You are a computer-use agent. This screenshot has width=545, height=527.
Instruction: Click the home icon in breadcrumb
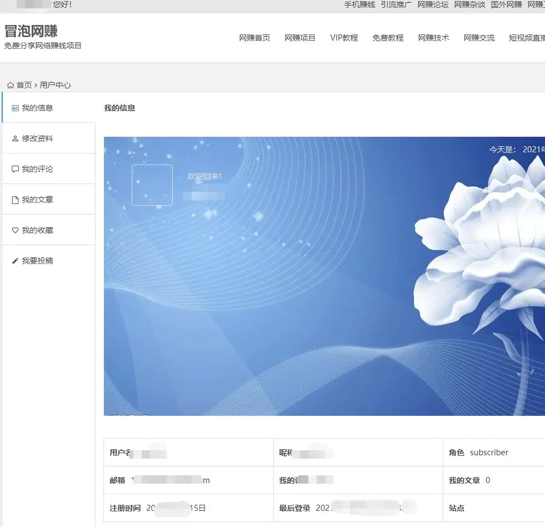11,85
